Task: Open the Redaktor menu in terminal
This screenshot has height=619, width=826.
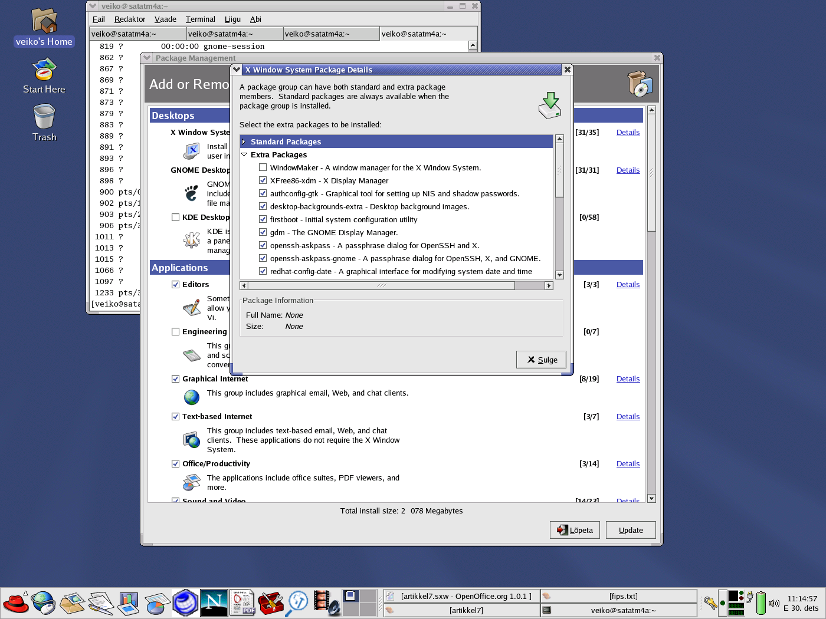Action: pos(130,19)
